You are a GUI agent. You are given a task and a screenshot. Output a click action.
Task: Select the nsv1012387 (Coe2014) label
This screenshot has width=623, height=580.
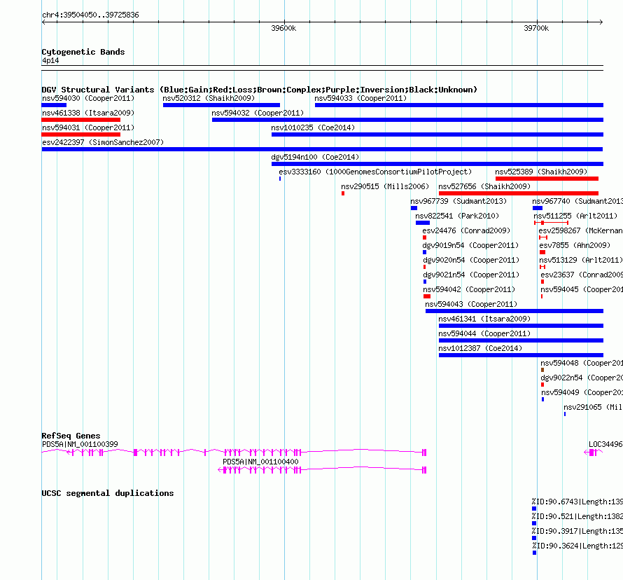tap(480, 348)
